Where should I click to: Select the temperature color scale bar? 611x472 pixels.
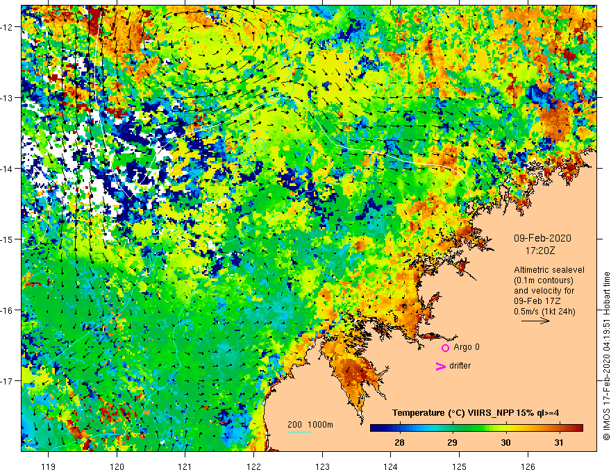pos(476,428)
